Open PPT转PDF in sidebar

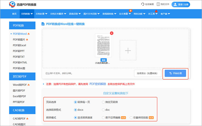point(19,102)
